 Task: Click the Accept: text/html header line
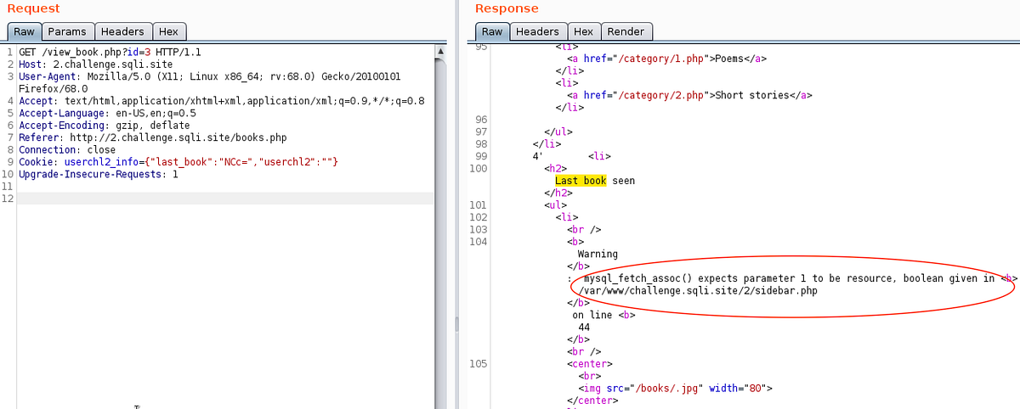pyautogui.click(x=221, y=101)
